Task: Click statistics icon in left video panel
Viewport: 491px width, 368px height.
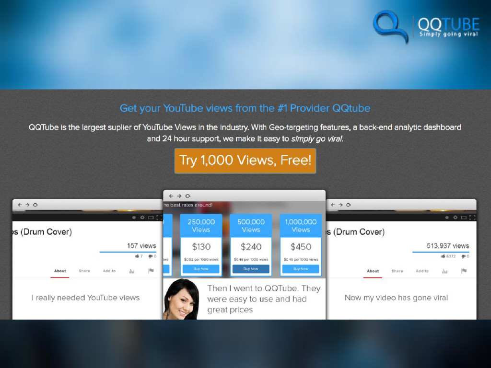Action: point(132,271)
